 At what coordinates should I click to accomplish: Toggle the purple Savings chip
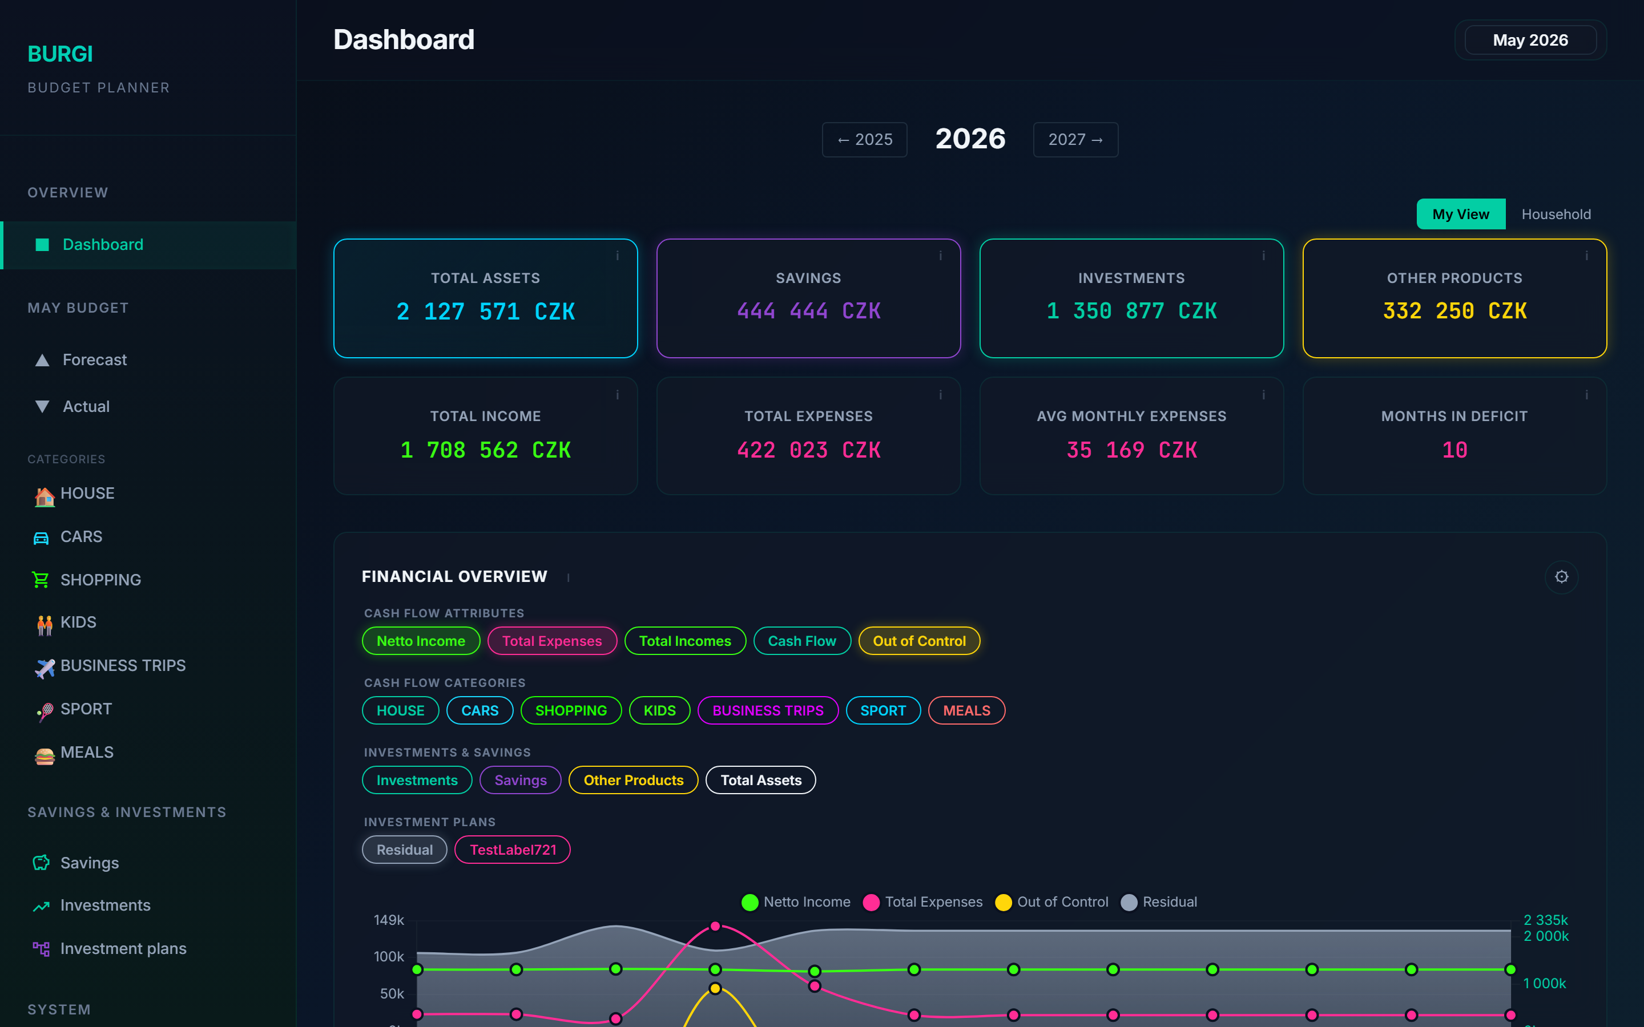tap(521, 780)
